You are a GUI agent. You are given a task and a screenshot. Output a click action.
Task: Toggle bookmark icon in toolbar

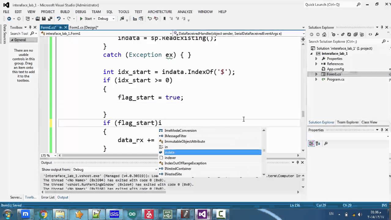tap(165, 19)
